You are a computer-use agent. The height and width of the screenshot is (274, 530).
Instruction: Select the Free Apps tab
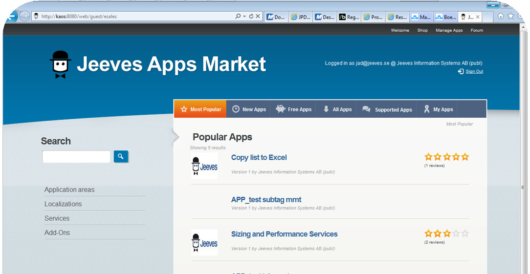tap(293, 109)
